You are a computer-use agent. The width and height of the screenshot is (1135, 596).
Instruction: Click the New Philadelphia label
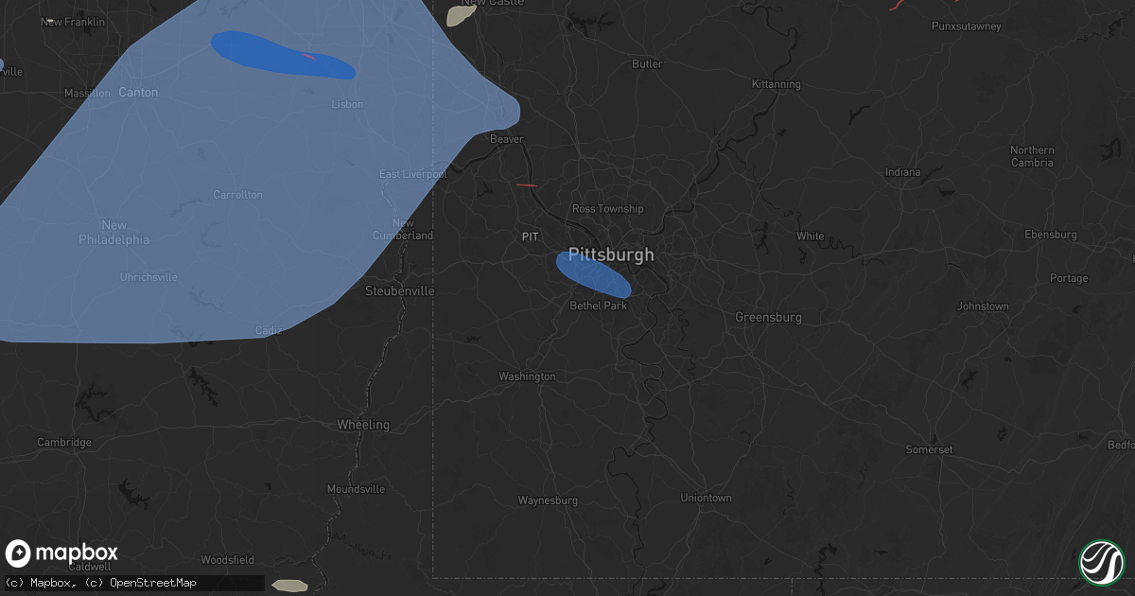[113, 233]
